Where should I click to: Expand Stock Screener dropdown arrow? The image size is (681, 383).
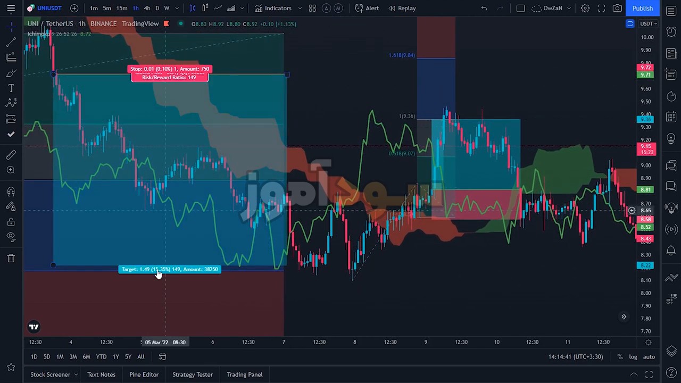coord(76,374)
